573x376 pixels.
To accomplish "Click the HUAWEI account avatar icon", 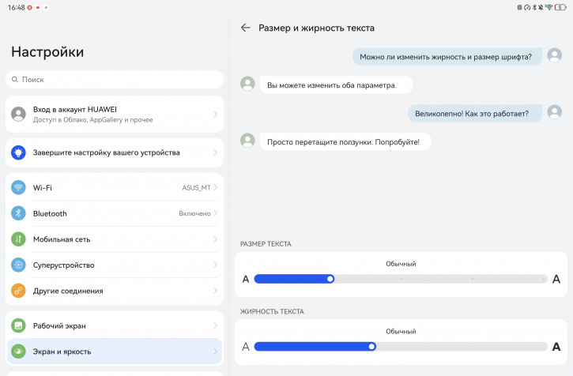I will click(18, 114).
